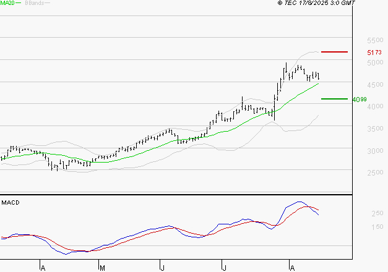388x272 pixels.
Task: Click the red 5173 resistance value
Action: [374, 53]
